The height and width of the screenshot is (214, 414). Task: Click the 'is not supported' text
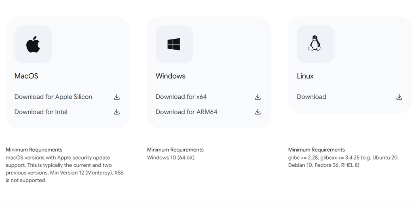[25, 180]
